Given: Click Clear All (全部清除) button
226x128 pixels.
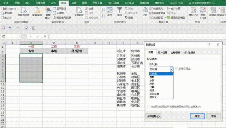Looking at the screenshot, I should click(x=153, y=116).
